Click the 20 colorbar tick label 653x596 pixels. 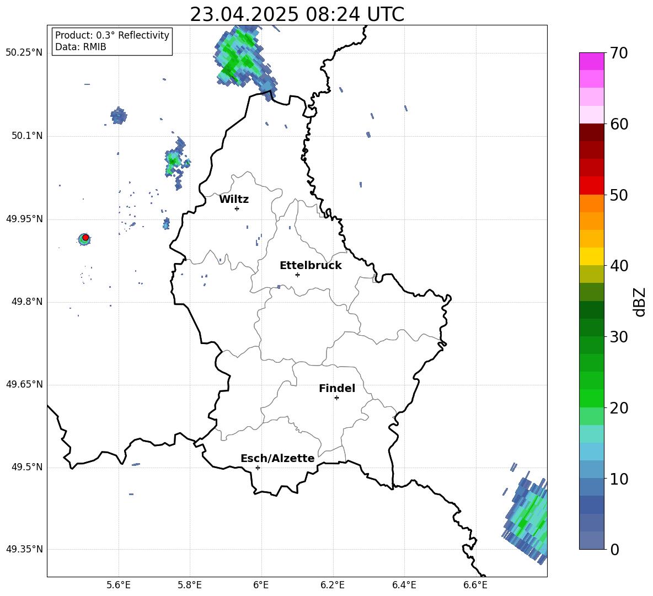619,408
